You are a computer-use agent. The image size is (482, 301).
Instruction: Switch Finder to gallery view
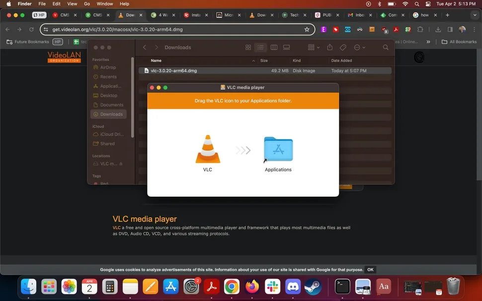pyautogui.click(x=287, y=47)
